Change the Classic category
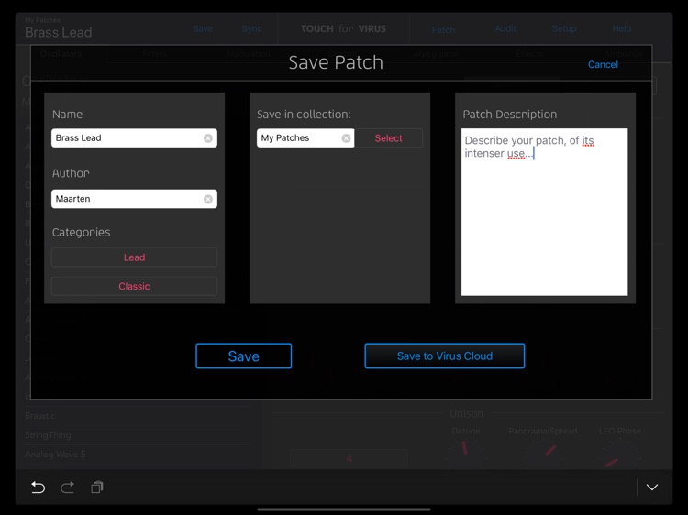 134,286
